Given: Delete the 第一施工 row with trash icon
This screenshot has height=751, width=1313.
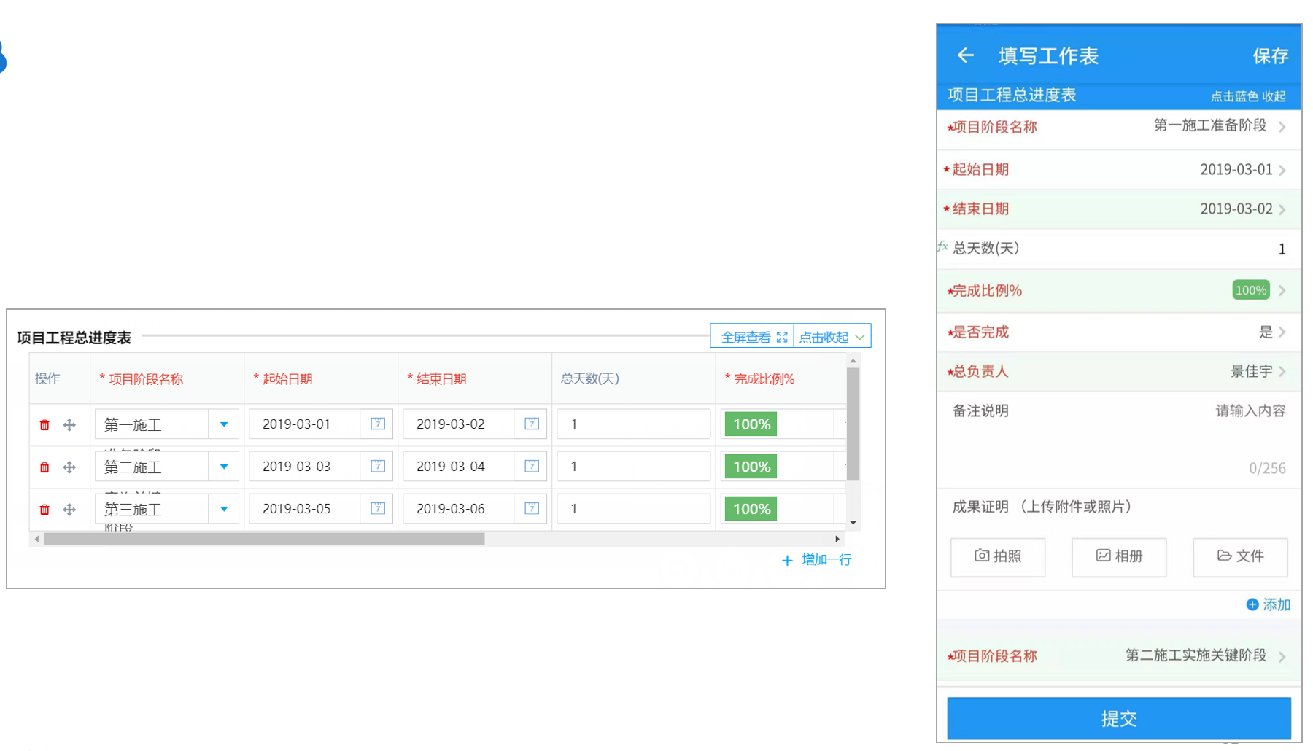Looking at the screenshot, I should [x=44, y=425].
